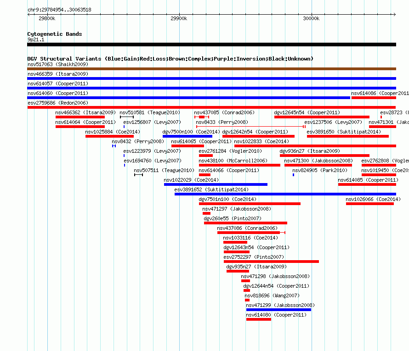Image resolution: width=409 pixels, height=351 pixels.
Task: Click dgv936n27 (Itsara2009) variant label
Action: click(310, 151)
